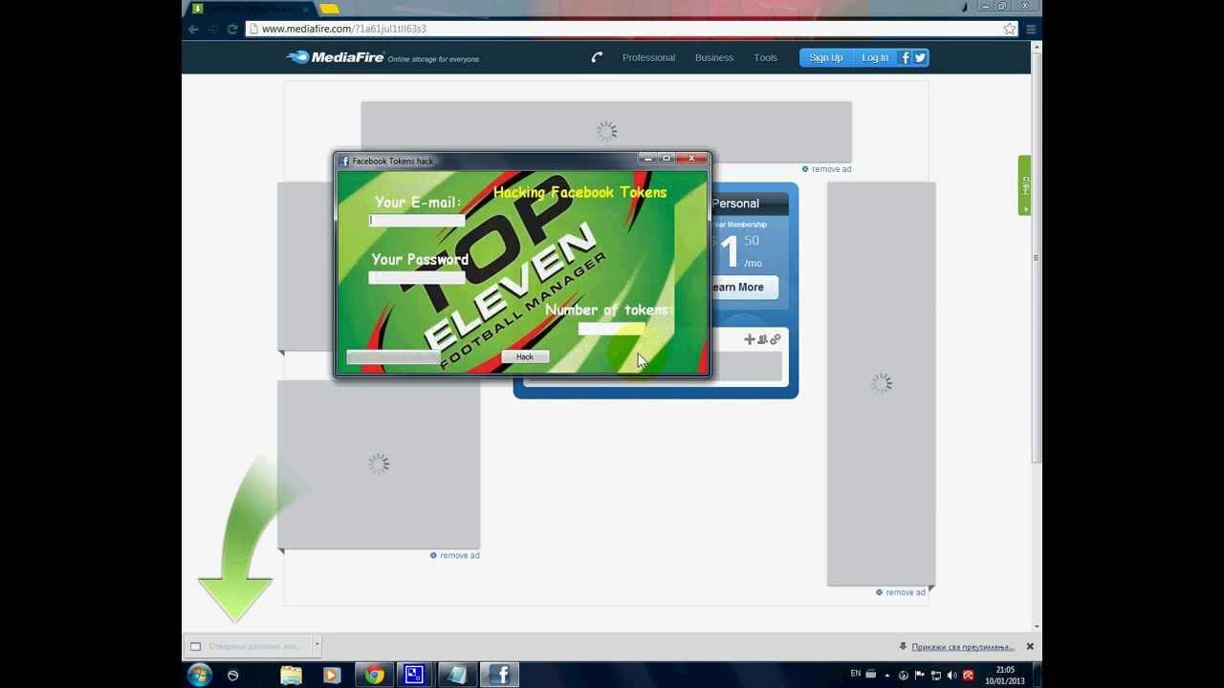Click the Personal plan heading
Viewport: 1224px width, 688px height.
pyautogui.click(x=734, y=204)
